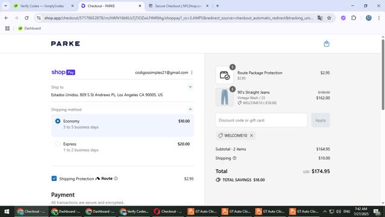
Task: Select the Checkout - PARKE tab
Action: pos(101,6)
